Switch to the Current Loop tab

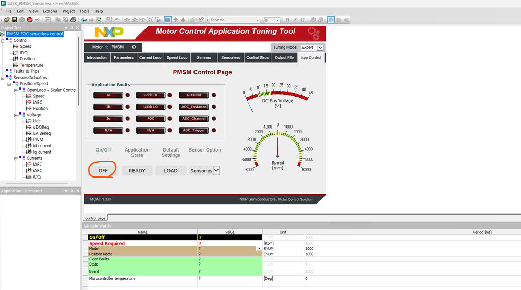[x=150, y=57]
